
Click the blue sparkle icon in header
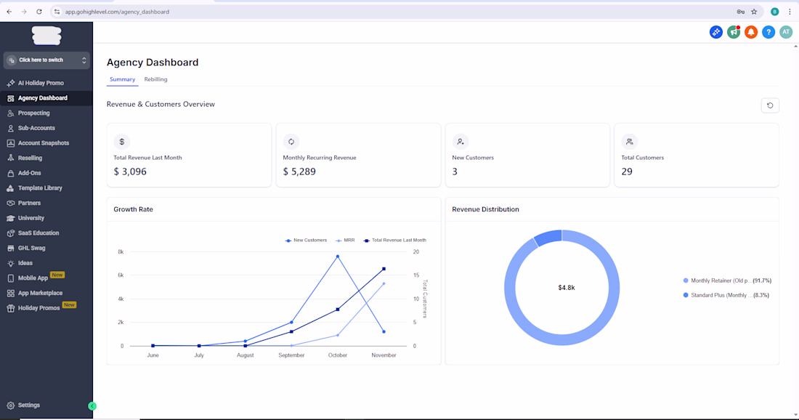pyautogui.click(x=716, y=32)
